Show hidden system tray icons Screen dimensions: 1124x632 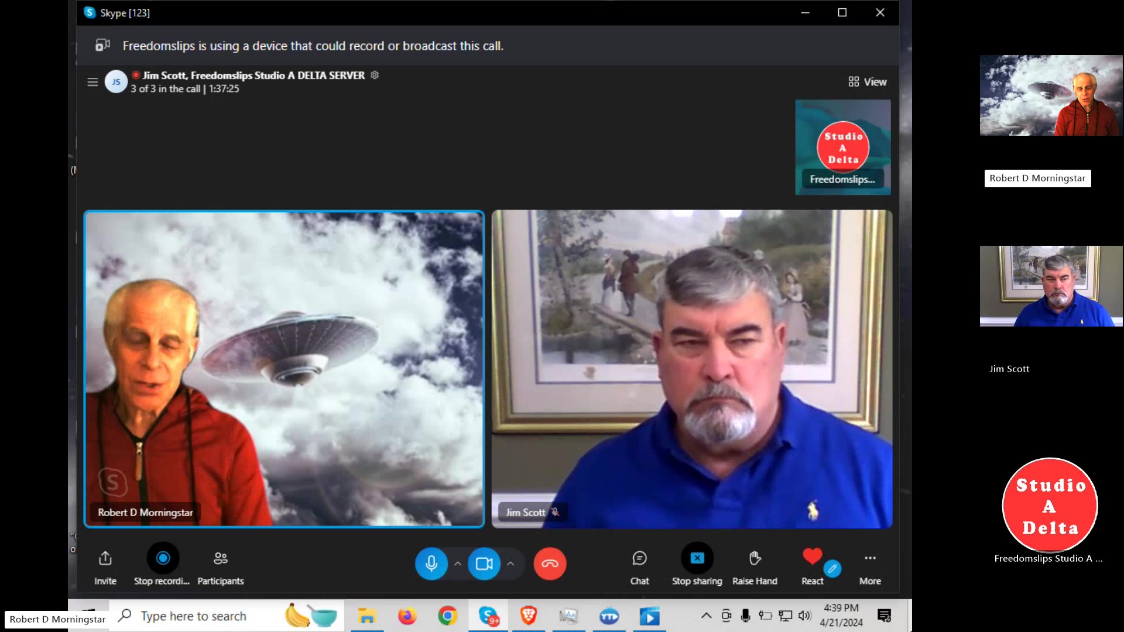pos(706,616)
